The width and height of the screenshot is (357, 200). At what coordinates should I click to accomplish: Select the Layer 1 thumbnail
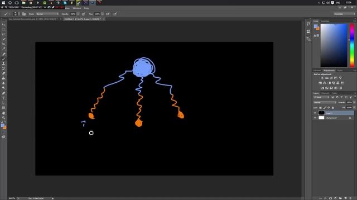click(321, 113)
